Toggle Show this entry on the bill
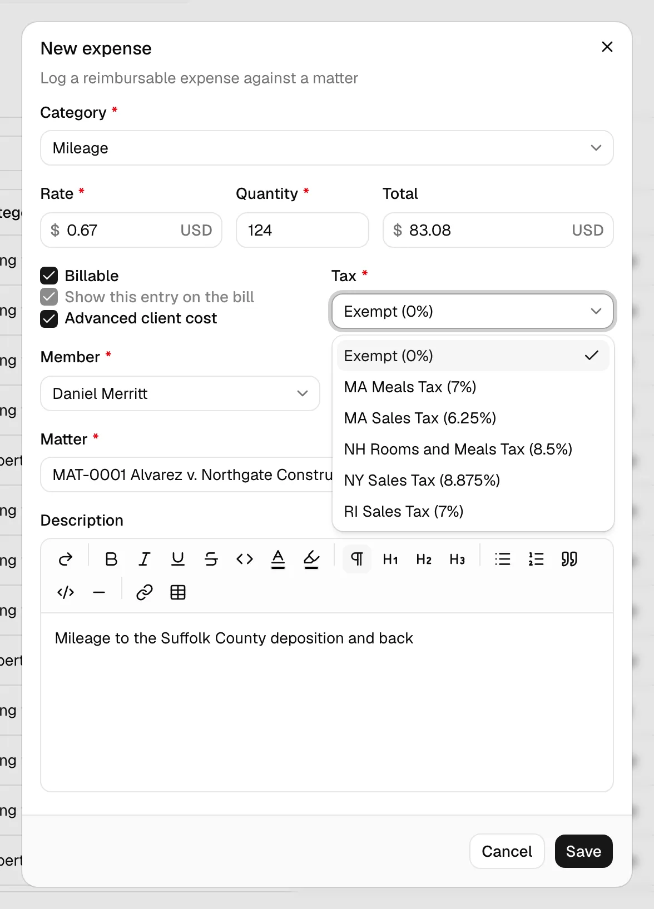Screen dimensions: 654x909 (x=49, y=297)
